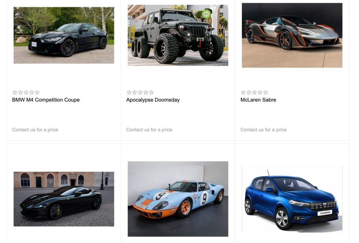The image size is (359, 243).
Task: Select third star for BMW M4 rating
Action: (26, 92)
